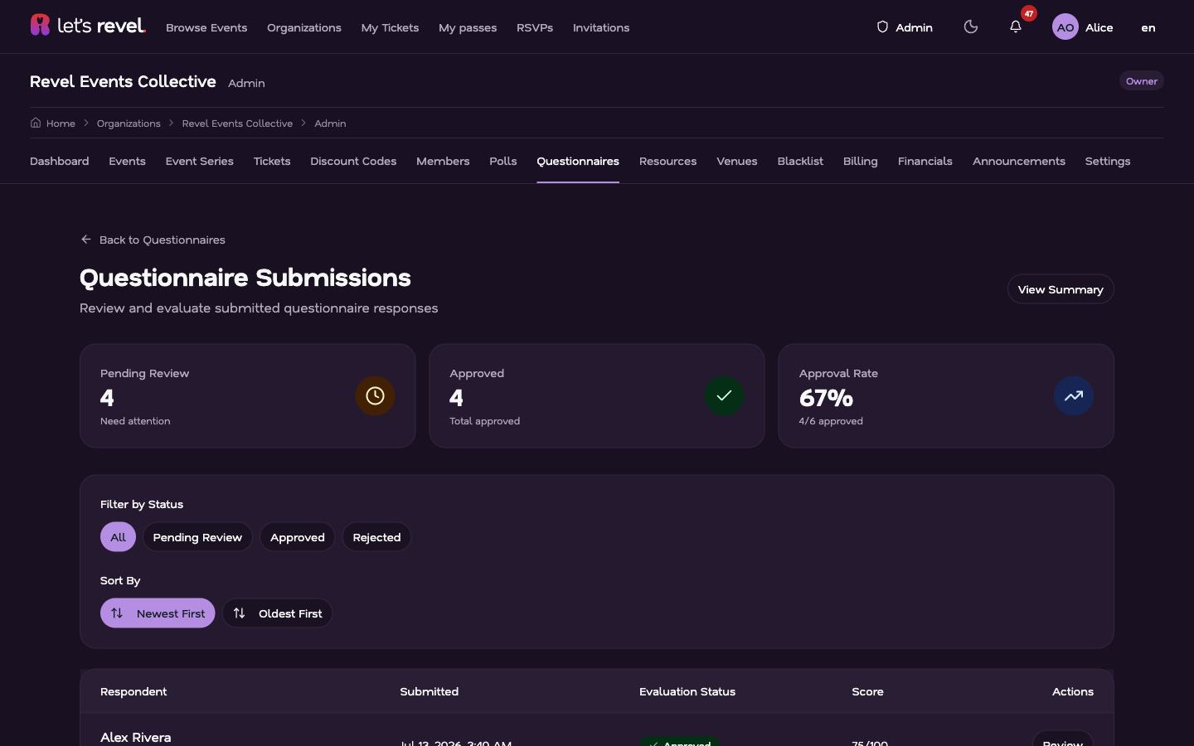
Task: Switch to the Announcements tab
Action: coord(1019,161)
